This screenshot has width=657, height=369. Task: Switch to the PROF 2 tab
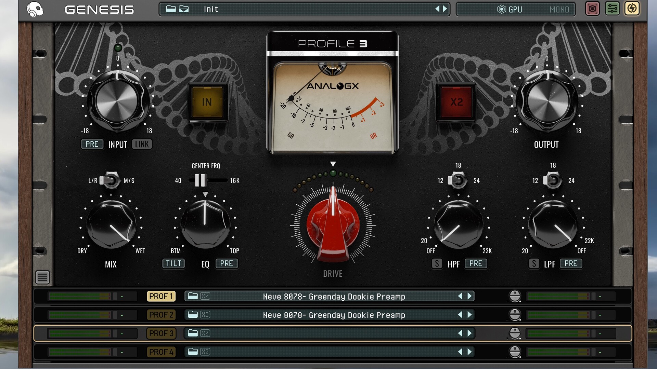pos(161,315)
